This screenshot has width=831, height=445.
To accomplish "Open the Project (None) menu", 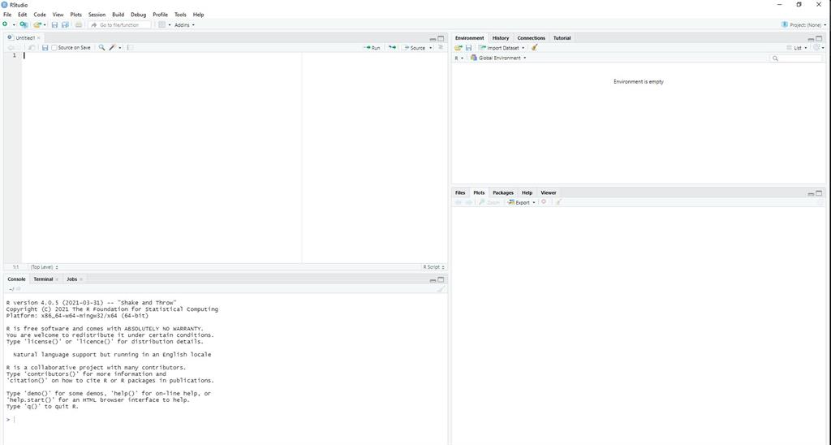I will coord(803,25).
